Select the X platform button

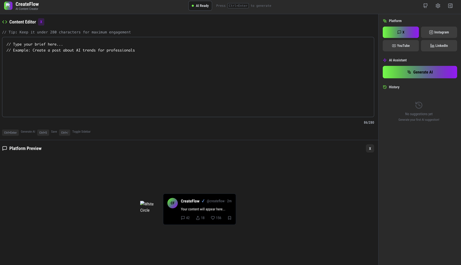(x=401, y=32)
